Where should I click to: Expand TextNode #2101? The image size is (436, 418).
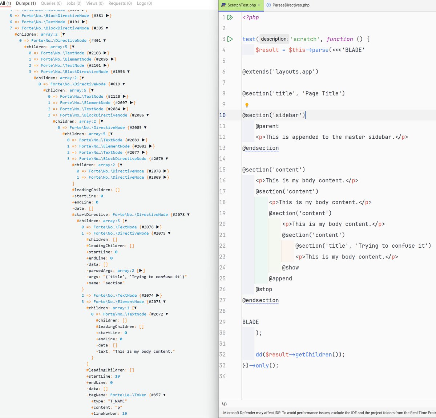point(105,65)
